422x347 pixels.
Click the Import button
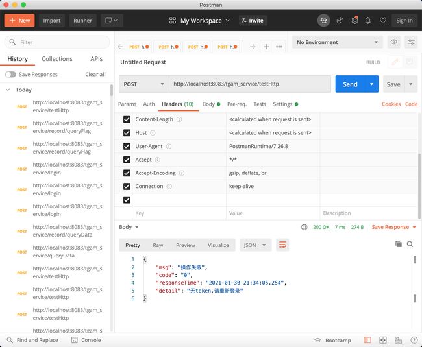[x=52, y=20]
